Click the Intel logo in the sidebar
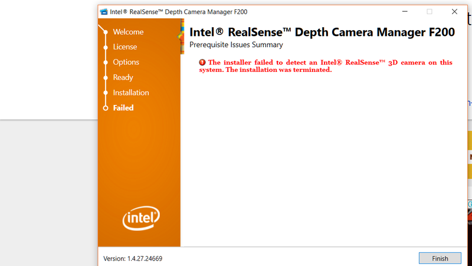 click(x=141, y=218)
